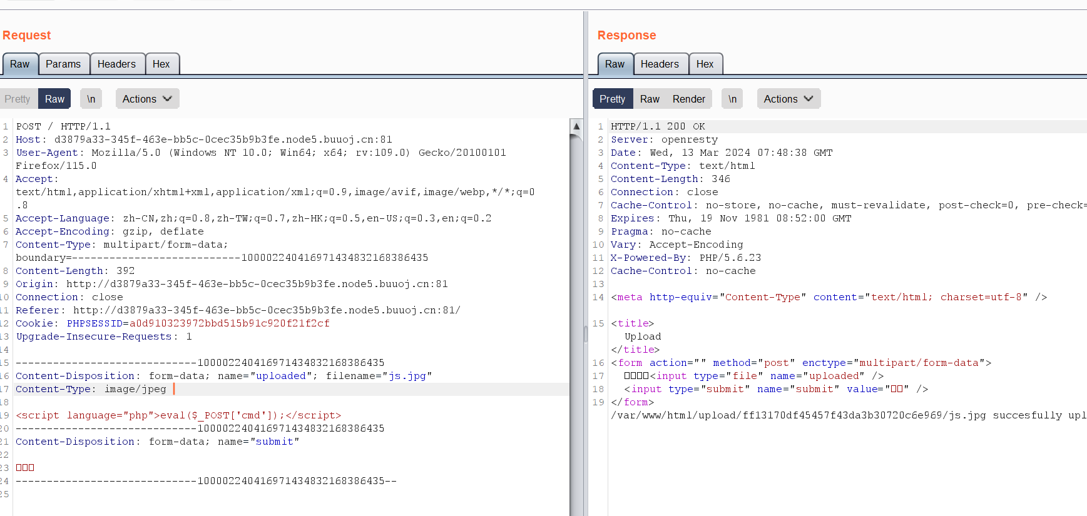1087x516 pixels.
Task: Click the Host header line in request
Action: 204,139
